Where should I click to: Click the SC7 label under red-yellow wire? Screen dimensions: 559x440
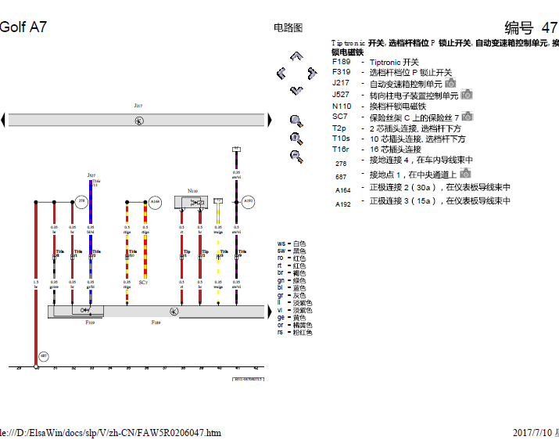click(143, 283)
